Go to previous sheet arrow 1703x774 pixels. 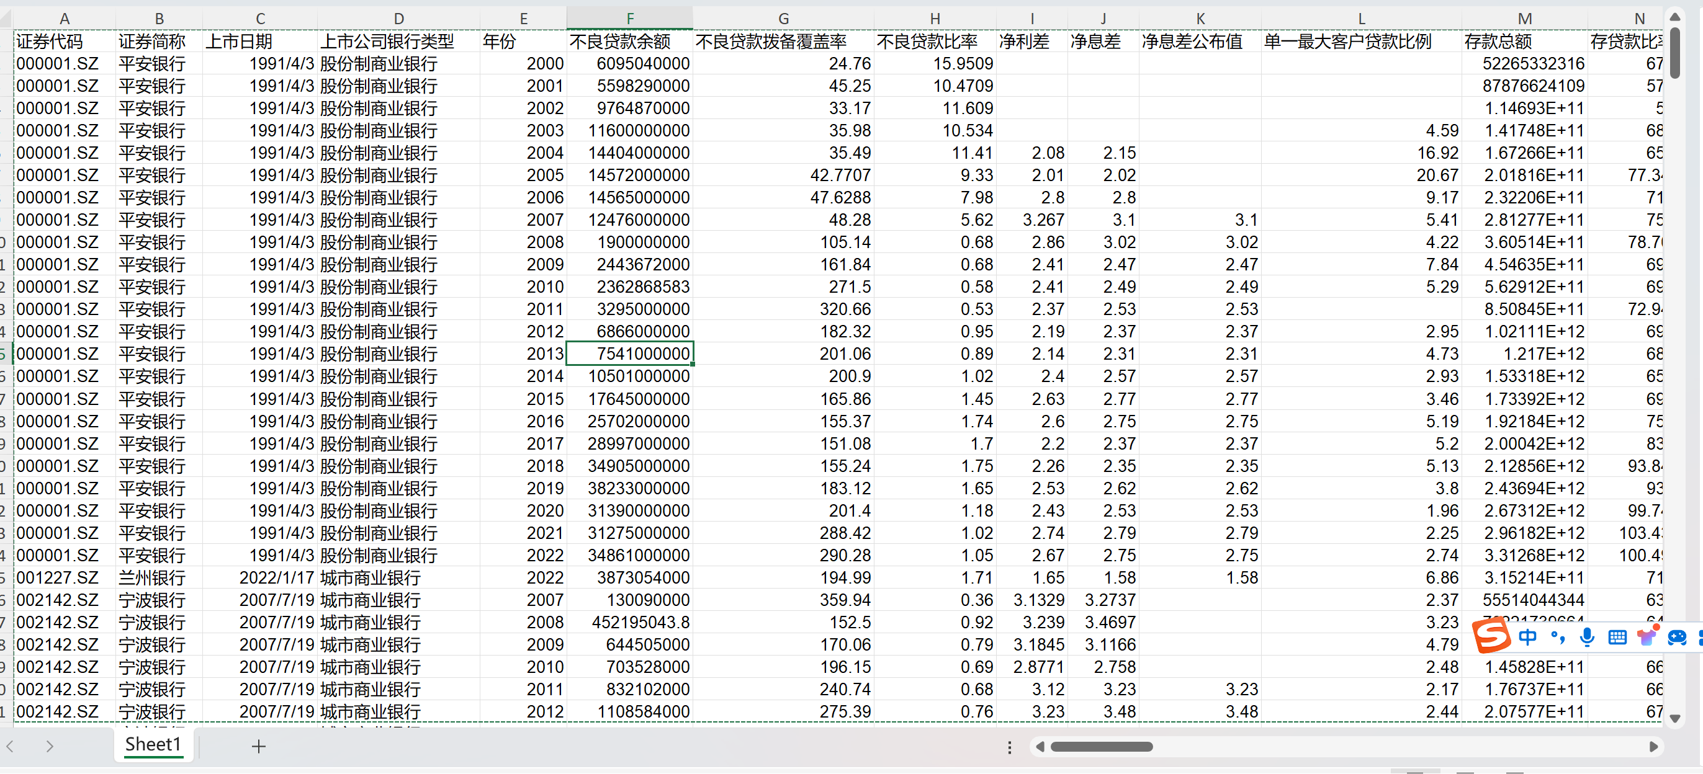11,746
